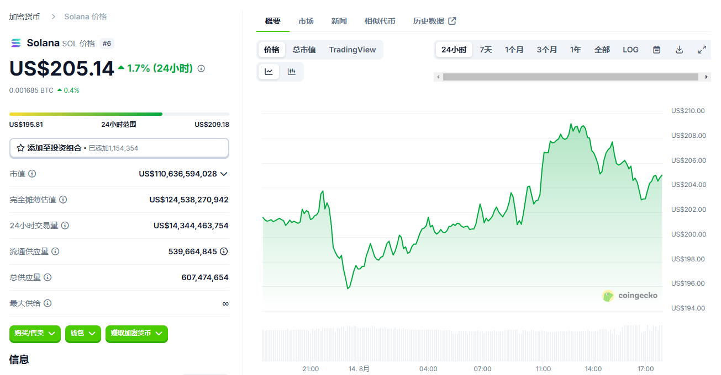
Task: Click the external link icon beside 历史数据
Action: click(452, 21)
